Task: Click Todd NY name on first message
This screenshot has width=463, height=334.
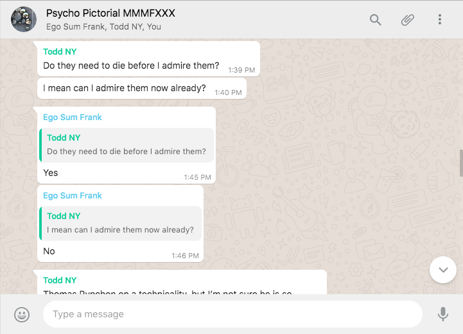Action: point(60,51)
